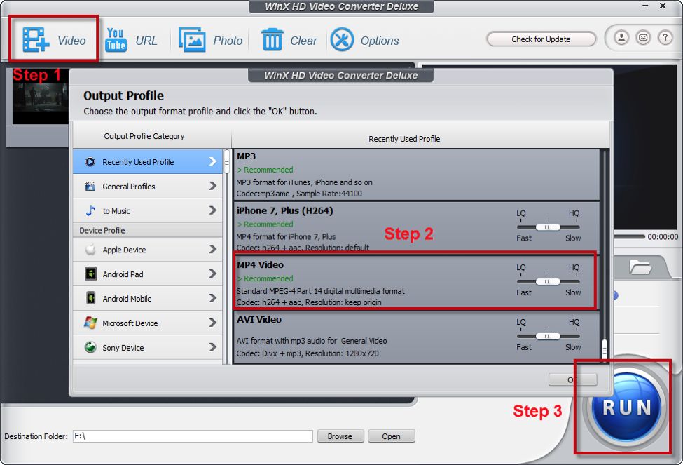Select the Apple Device category

coord(148,250)
